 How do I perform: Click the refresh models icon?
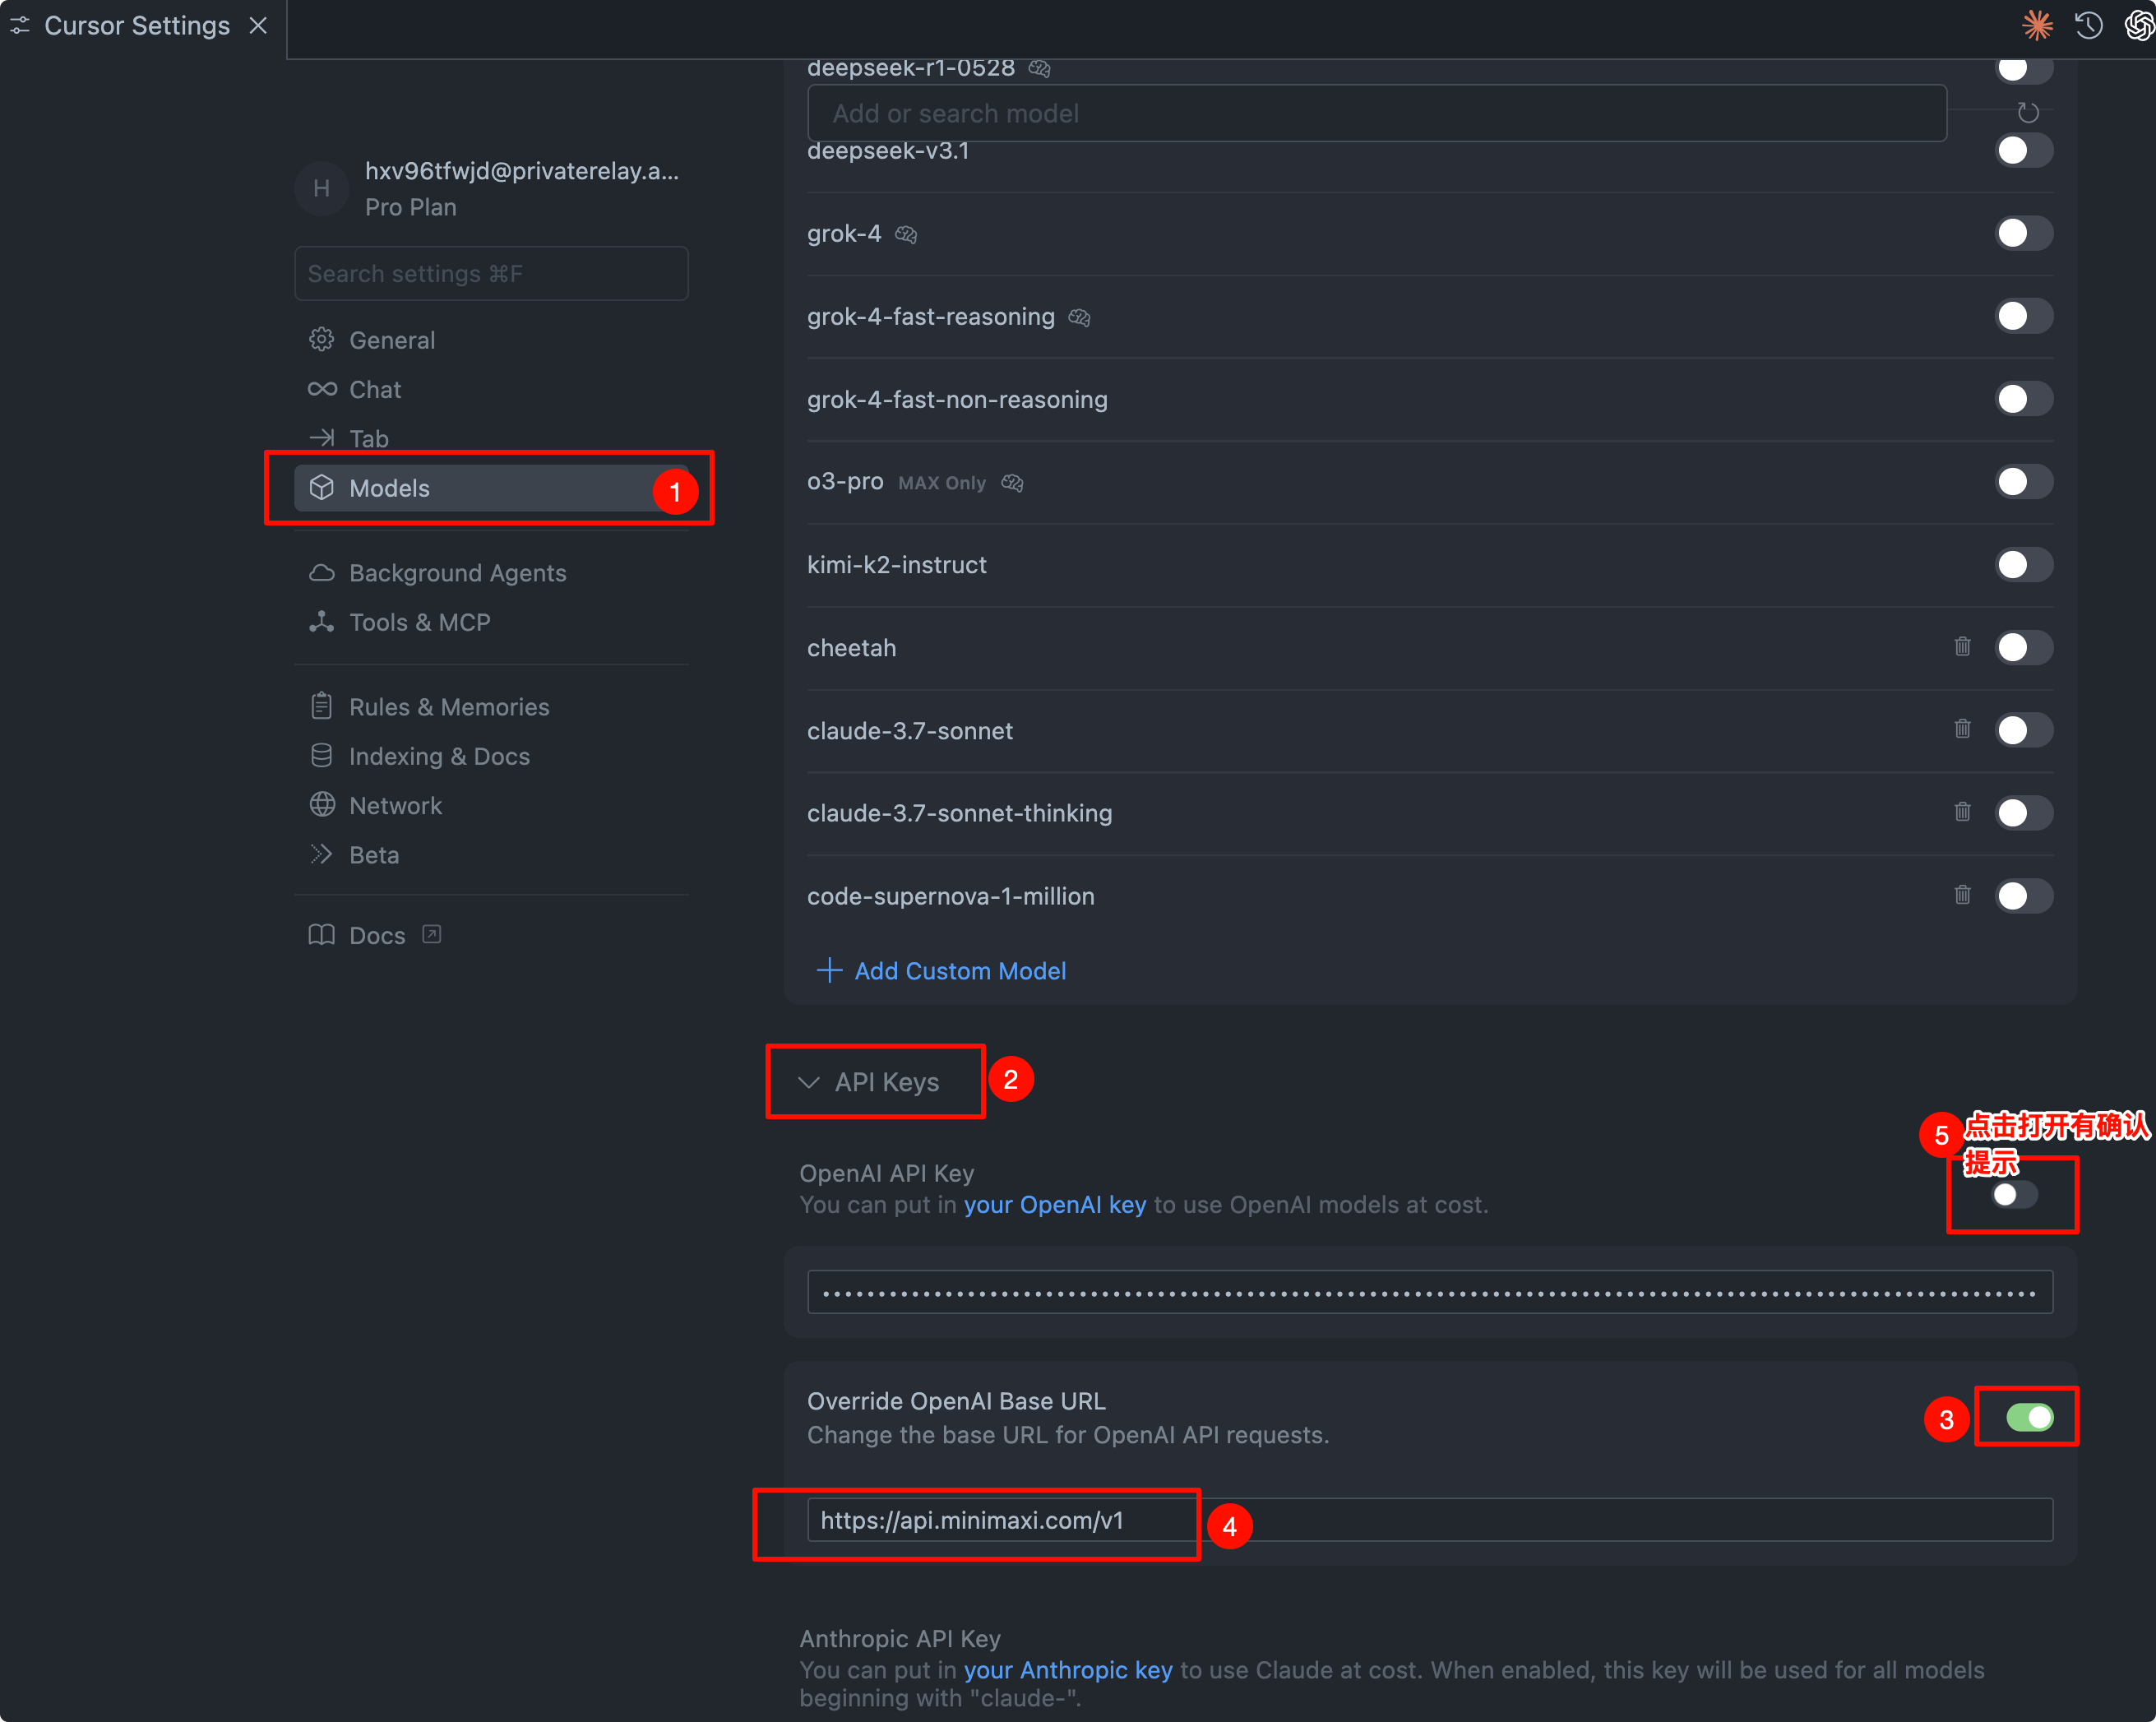[x=2027, y=113]
